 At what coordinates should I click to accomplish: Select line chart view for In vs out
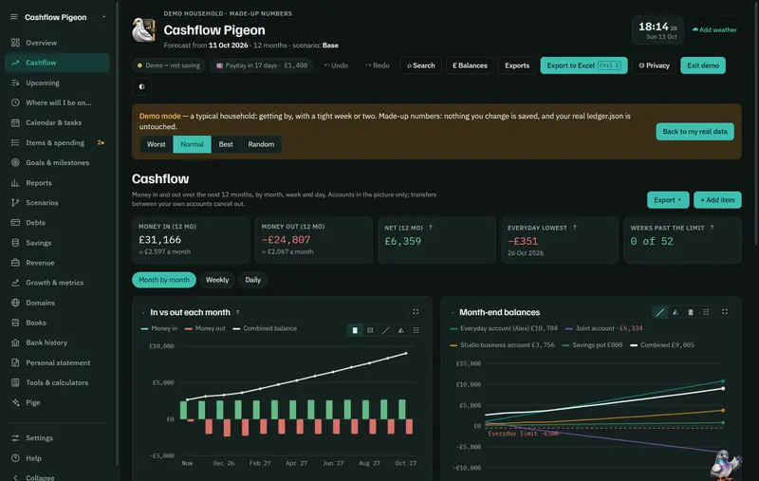click(386, 330)
